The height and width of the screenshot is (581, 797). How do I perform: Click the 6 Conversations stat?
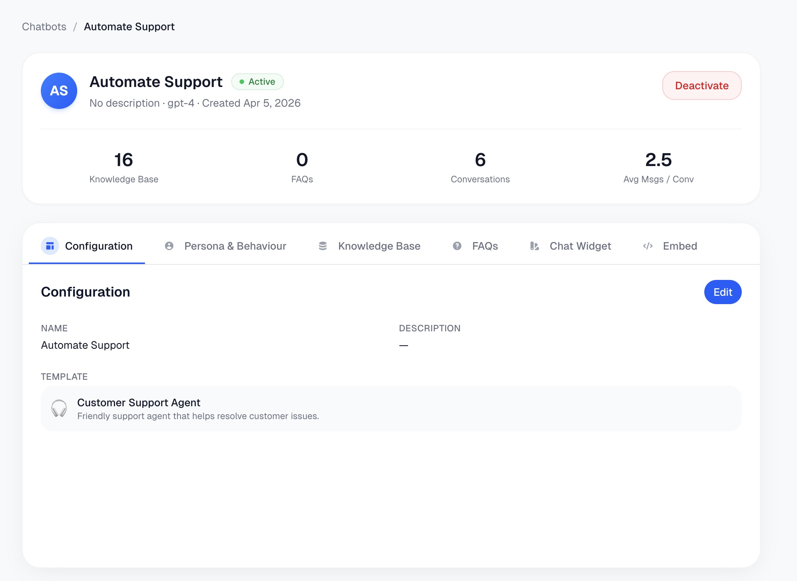(x=480, y=167)
